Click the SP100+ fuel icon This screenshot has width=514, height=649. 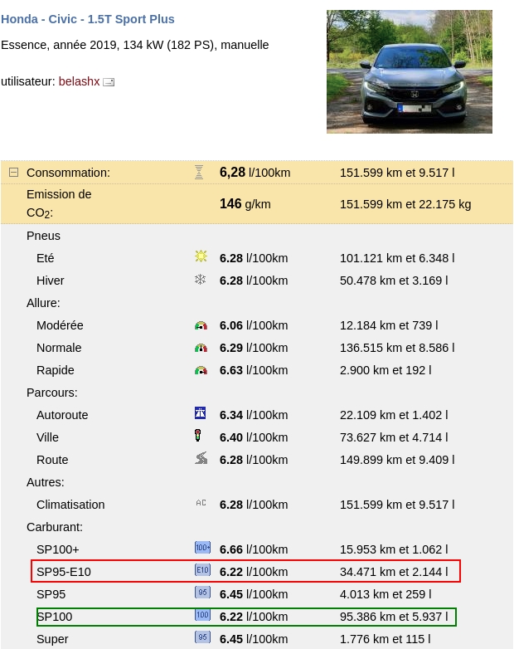coord(202,548)
